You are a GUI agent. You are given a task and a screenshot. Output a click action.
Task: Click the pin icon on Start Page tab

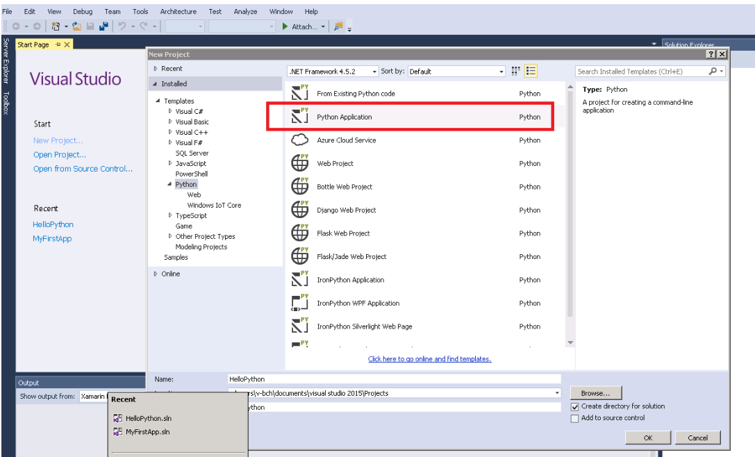(58, 44)
